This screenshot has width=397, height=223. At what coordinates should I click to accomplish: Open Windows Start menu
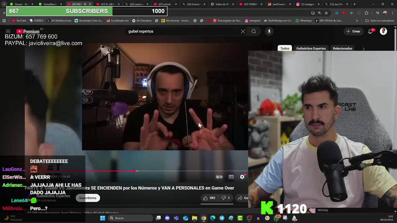103,218
